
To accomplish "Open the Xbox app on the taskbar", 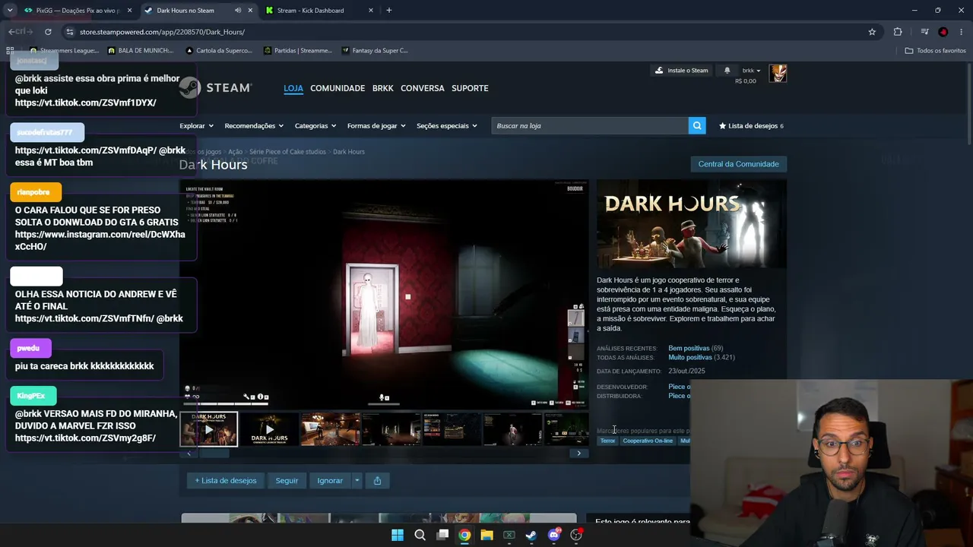I will (509, 535).
